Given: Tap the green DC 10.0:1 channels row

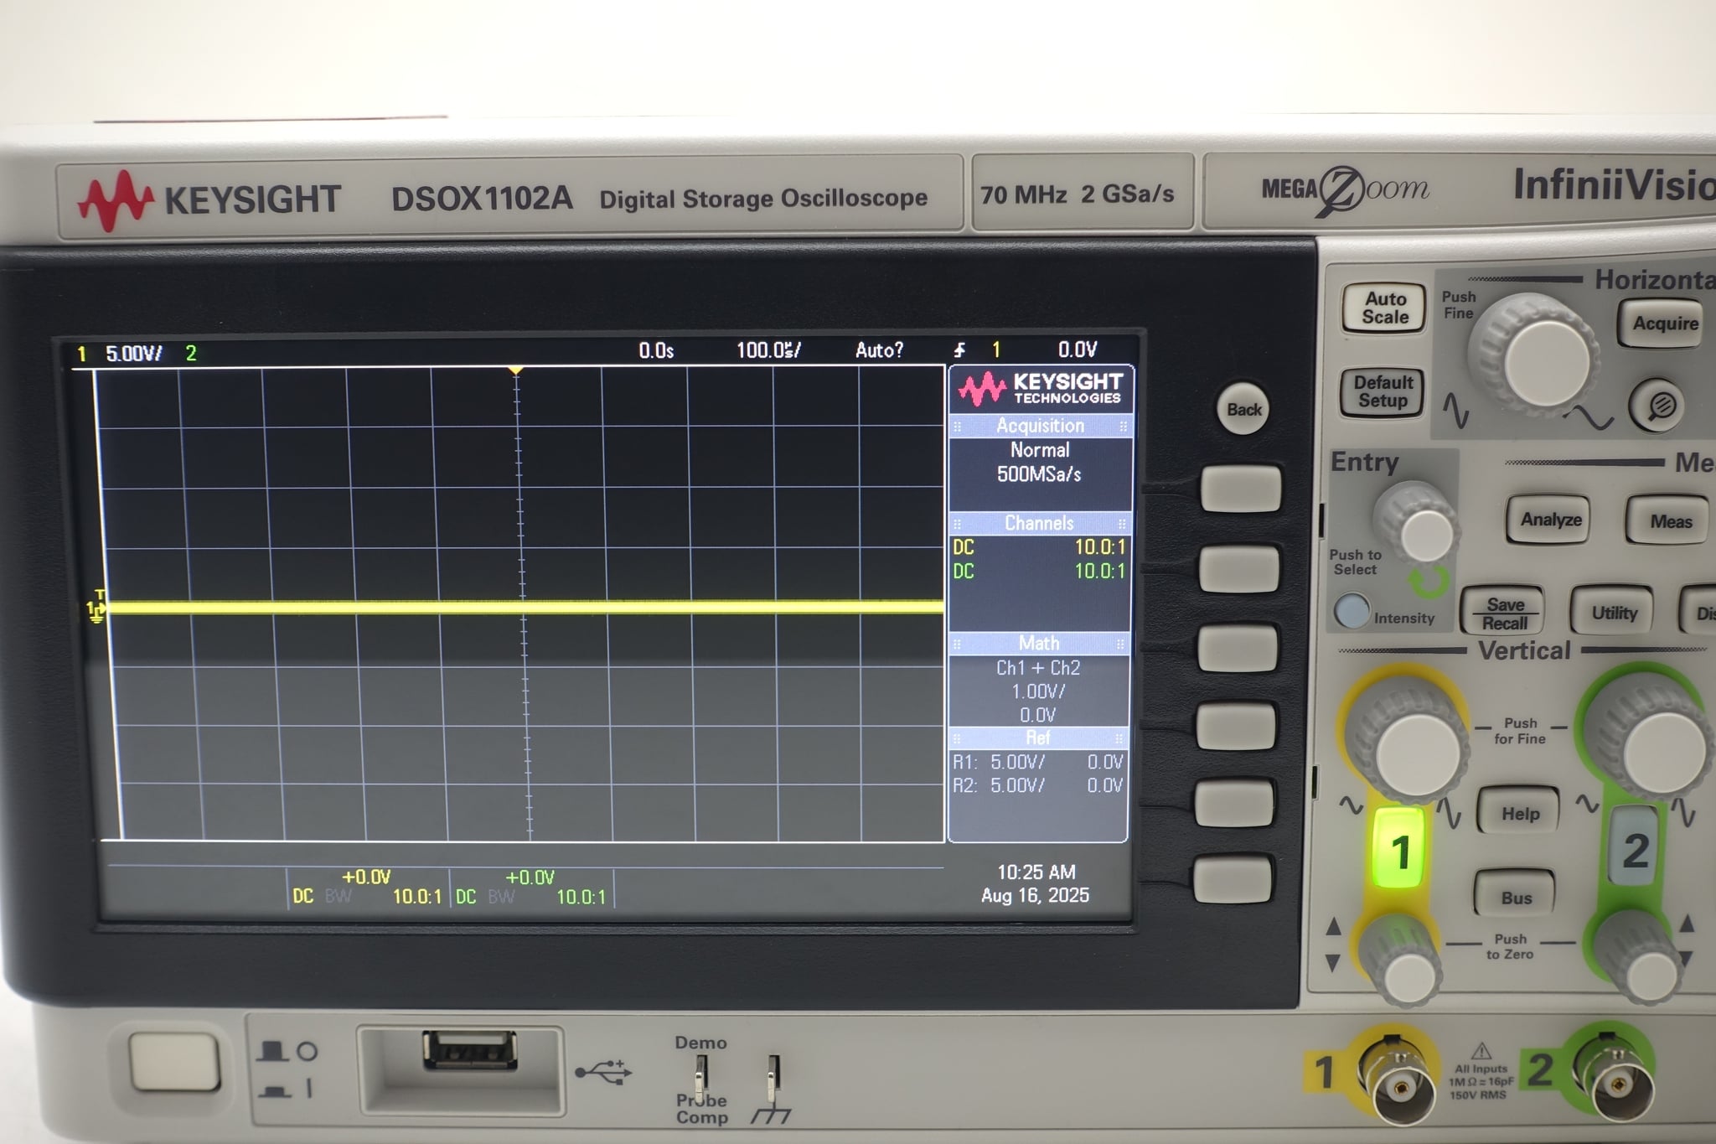Looking at the screenshot, I should coord(1039,571).
